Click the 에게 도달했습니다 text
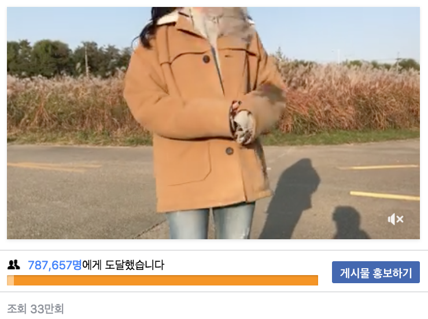Image resolution: width=428 pixels, height=319 pixels. [123, 265]
